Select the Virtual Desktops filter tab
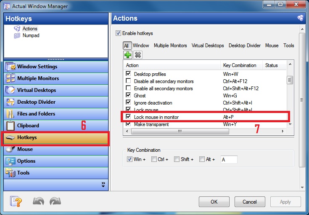The width and height of the screenshot is (309, 215). point(208,46)
